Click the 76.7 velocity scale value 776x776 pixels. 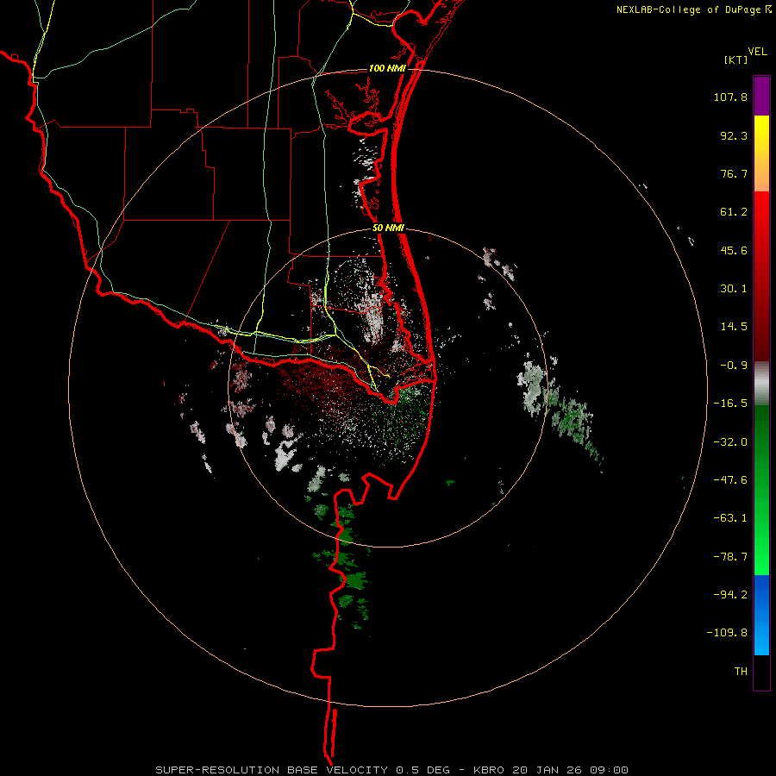coord(734,173)
